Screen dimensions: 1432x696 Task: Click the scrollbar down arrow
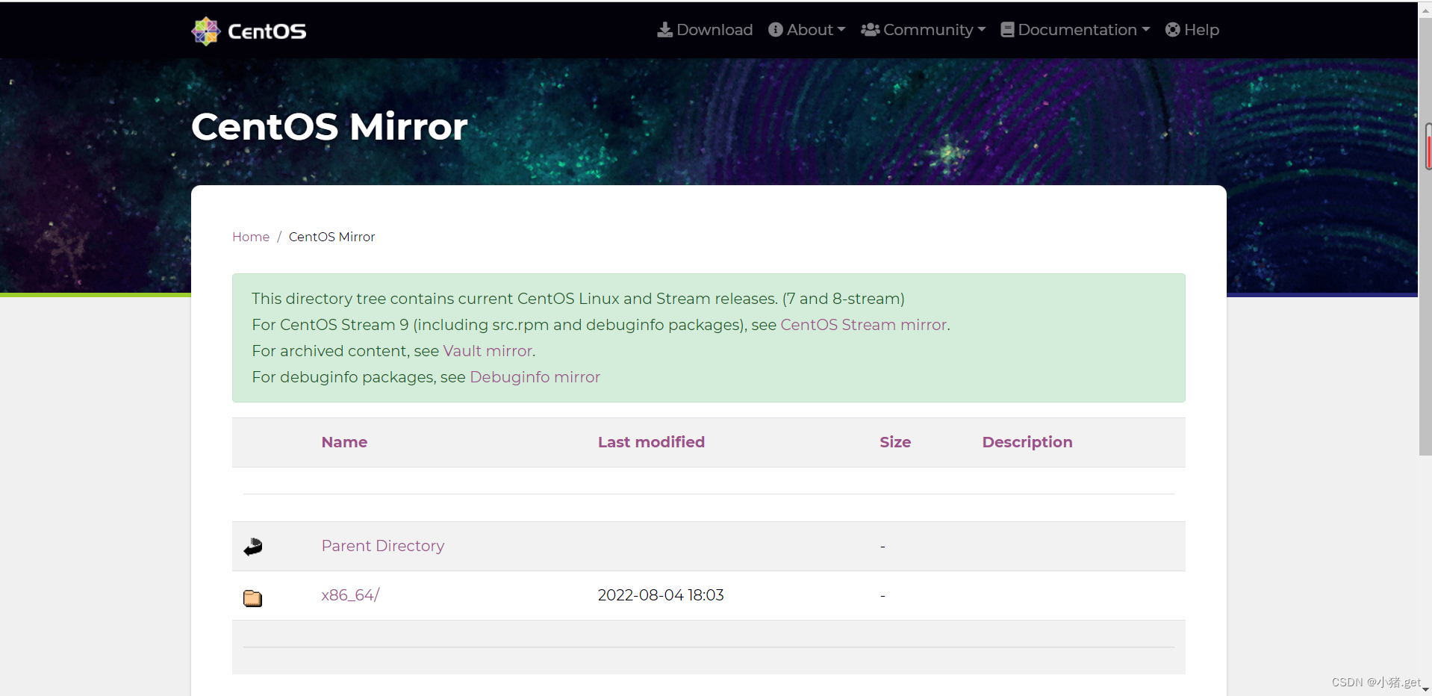click(x=1425, y=689)
